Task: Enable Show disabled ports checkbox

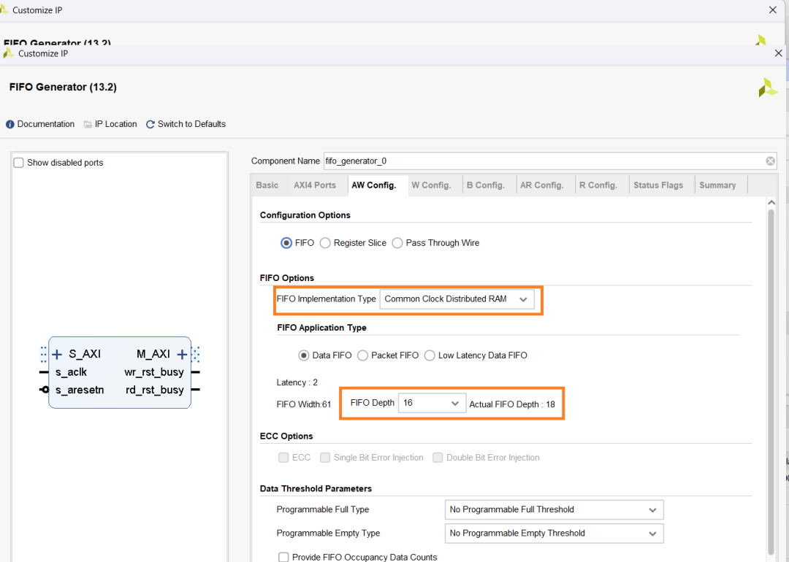Action: pos(19,163)
